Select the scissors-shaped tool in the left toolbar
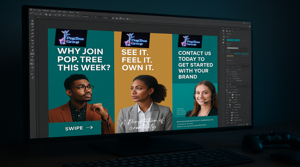This screenshot has height=167, width=300. pyautogui.click(x=32, y=74)
